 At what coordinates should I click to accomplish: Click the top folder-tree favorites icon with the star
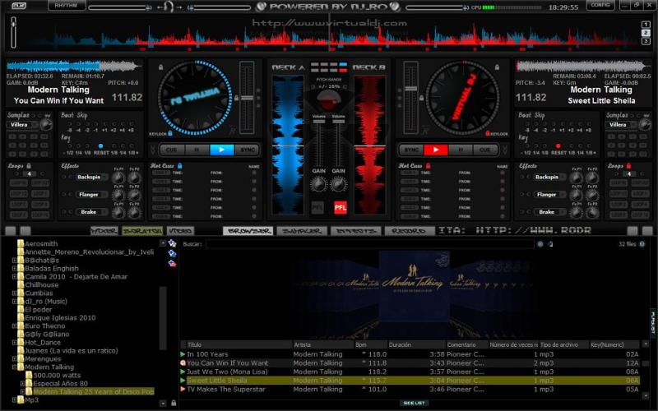point(172,243)
